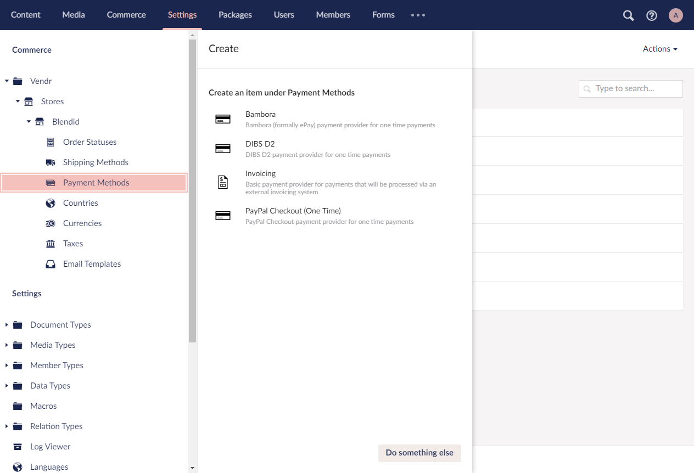The height and width of the screenshot is (473, 694).
Task: Switch to the Members section
Action: click(x=333, y=15)
